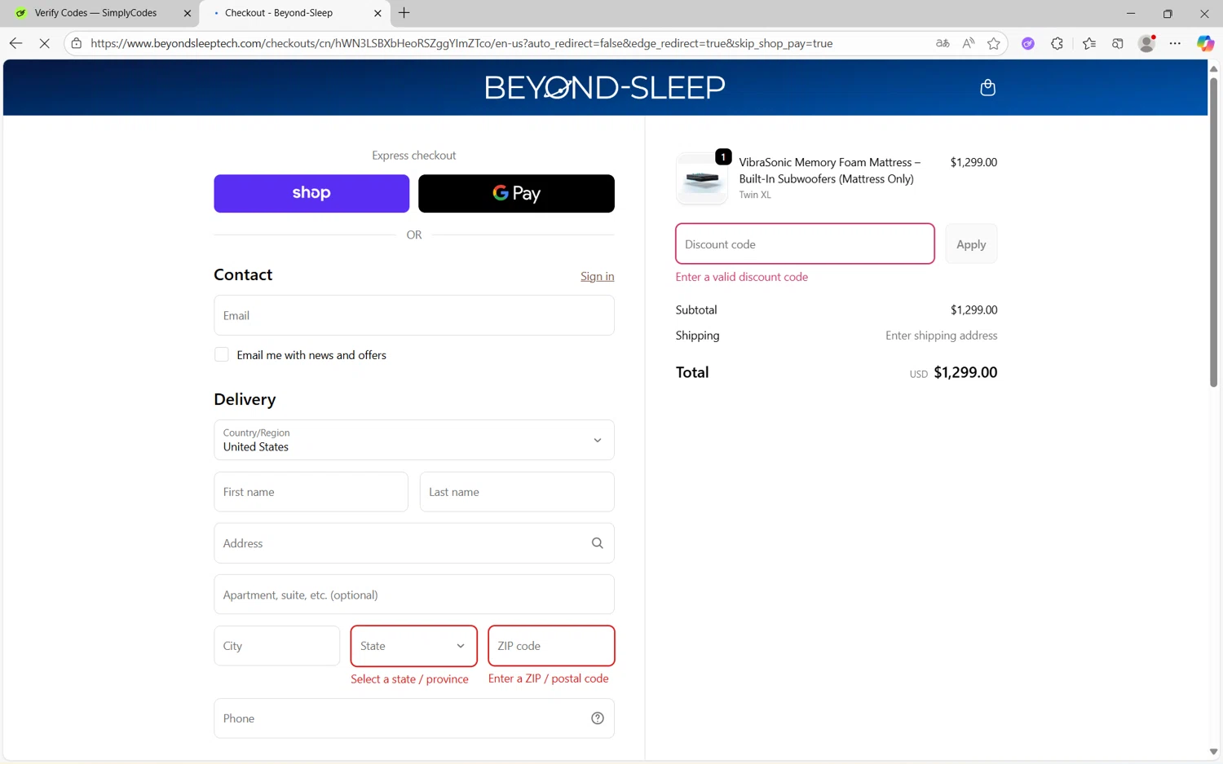Viewport: 1223px width, 764px height.
Task: Close the Checkout Beyond-Sleep tab
Action: 377,13
